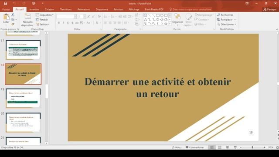This screenshot has width=279, height=157.
Task: Click Increase font size icon
Action: point(88,17)
